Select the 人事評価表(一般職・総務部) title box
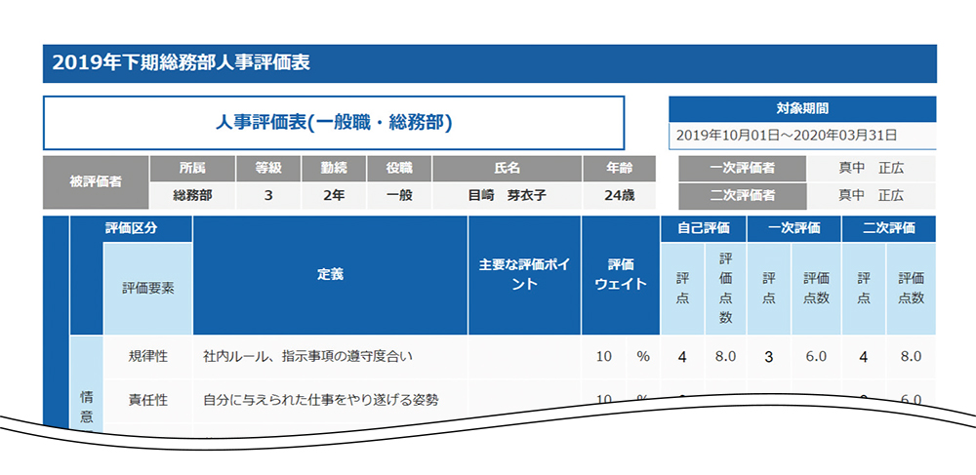This screenshot has width=976, height=475. 333,123
